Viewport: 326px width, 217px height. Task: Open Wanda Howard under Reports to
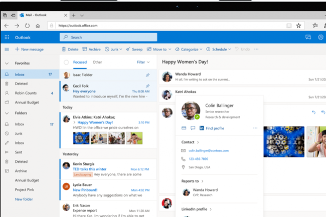(x=200, y=192)
